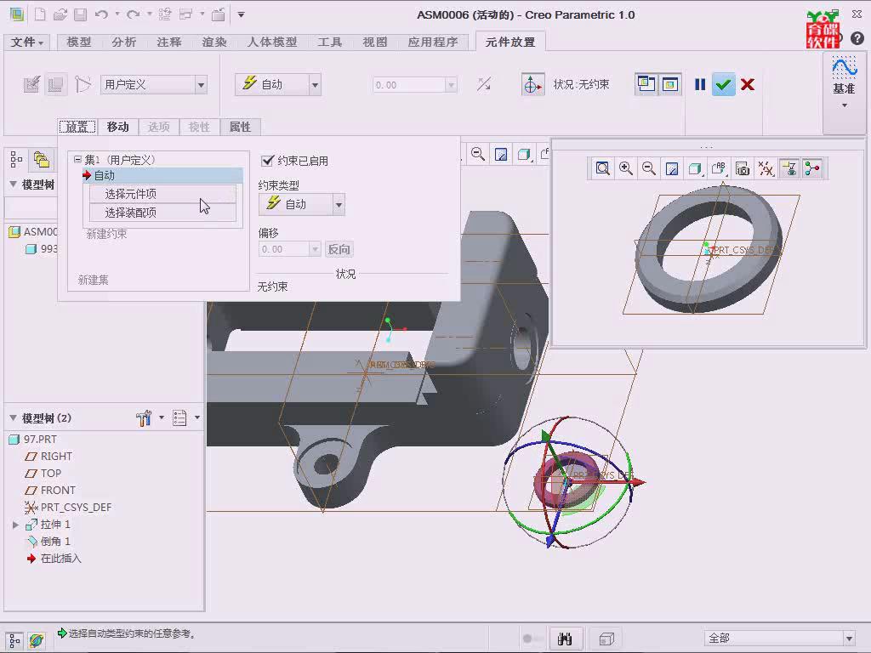
Task: Open the ribbon 自动 constraint type dropdown
Action: [x=316, y=85]
